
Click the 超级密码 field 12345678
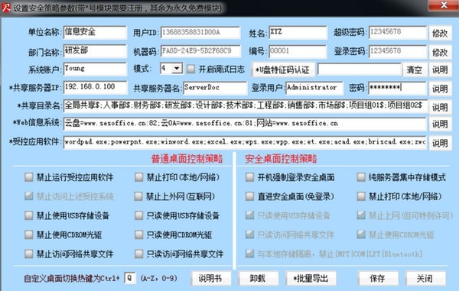point(398,32)
